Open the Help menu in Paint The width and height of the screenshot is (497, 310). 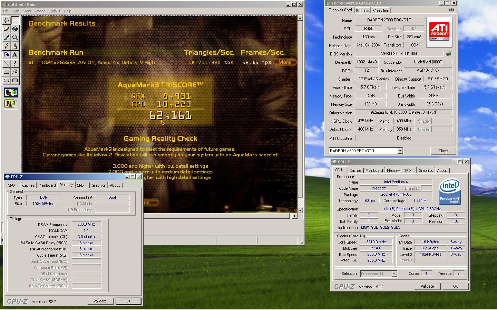tap(68, 11)
